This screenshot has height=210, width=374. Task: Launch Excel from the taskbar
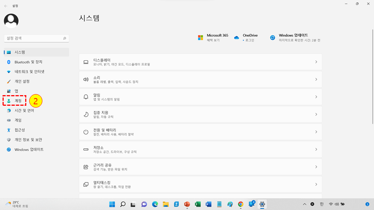(x=198, y=204)
